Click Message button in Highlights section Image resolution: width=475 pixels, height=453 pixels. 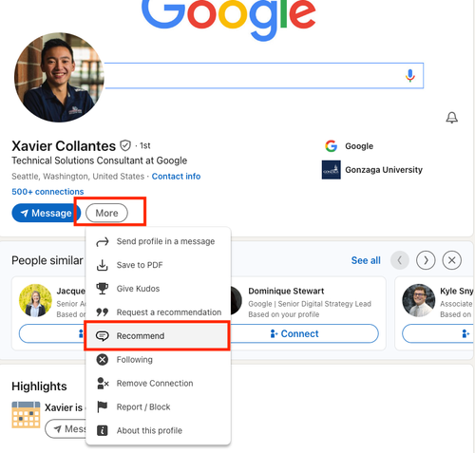[66, 429]
